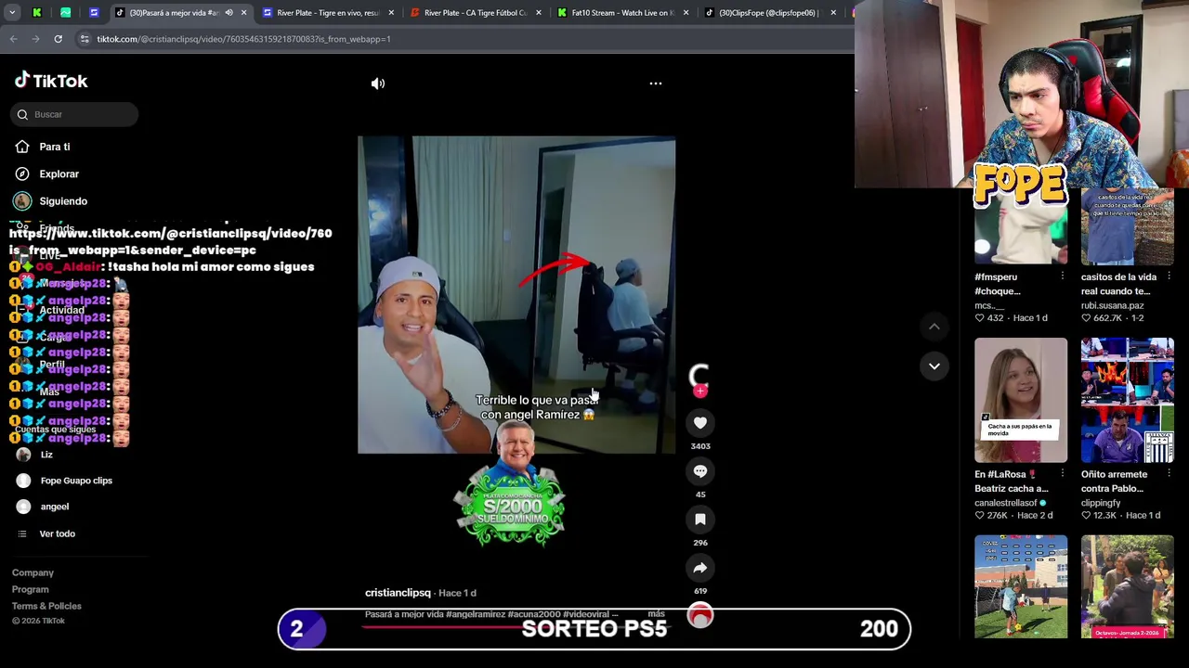This screenshot has width=1189, height=668.
Task: Switch to the pinned green K tab
Action: [x=37, y=13]
